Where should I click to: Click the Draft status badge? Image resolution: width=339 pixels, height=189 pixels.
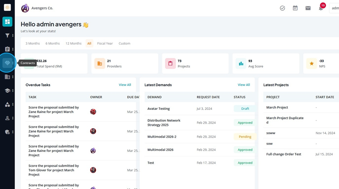tap(245, 109)
